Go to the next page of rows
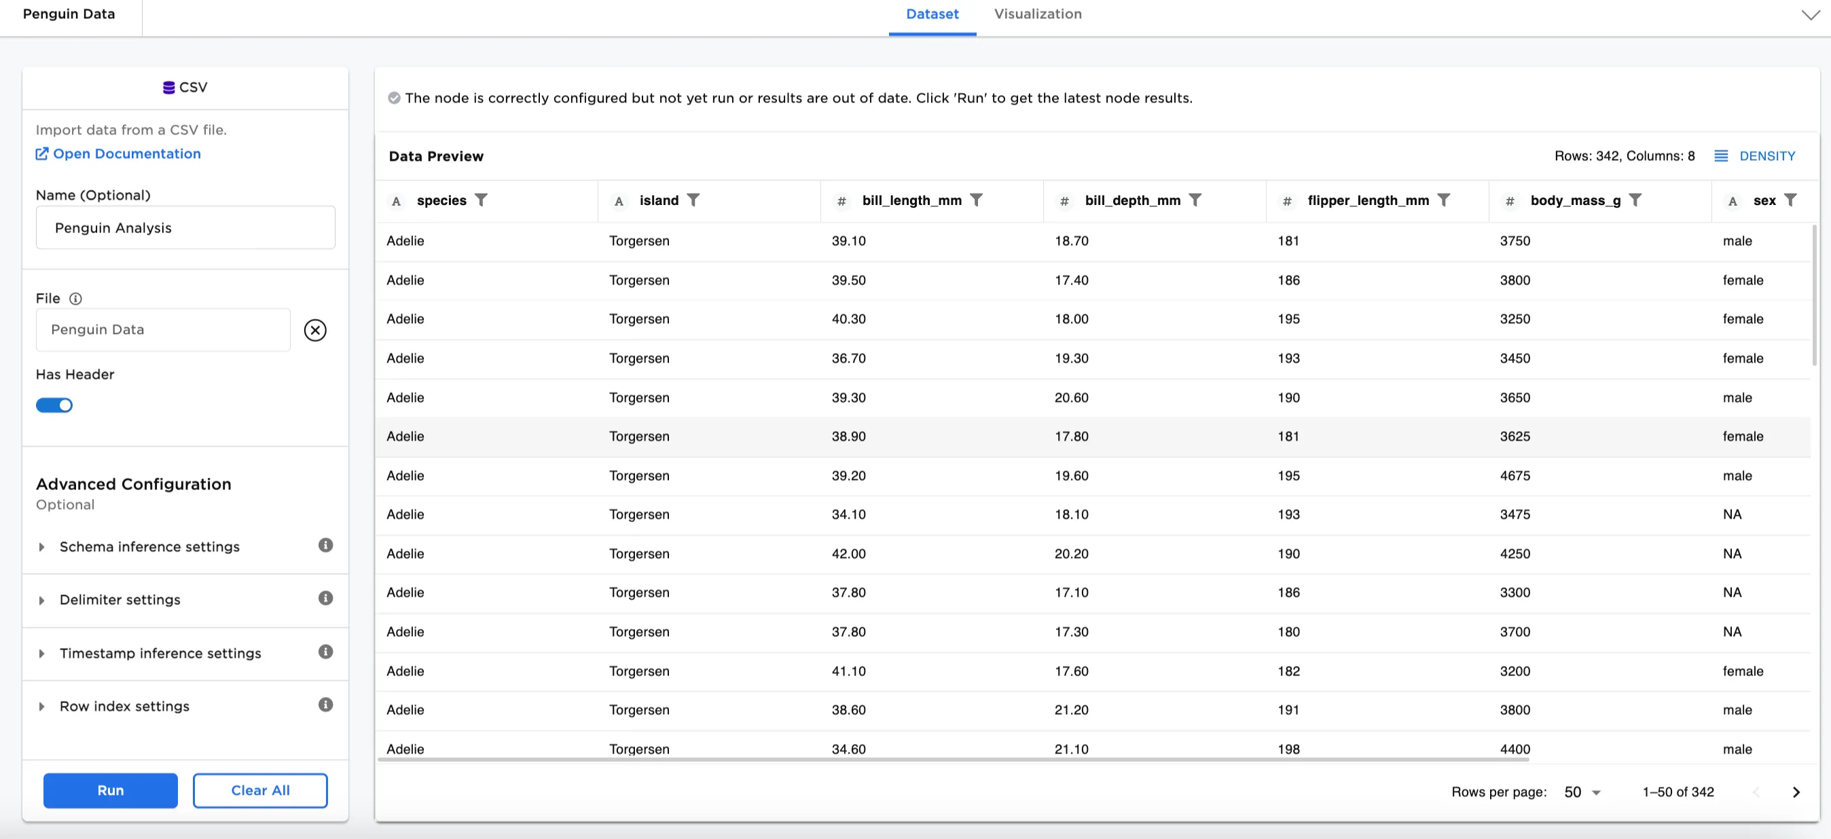Screen dimensions: 1831x839 pyautogui.click(x=1796, y=791)
